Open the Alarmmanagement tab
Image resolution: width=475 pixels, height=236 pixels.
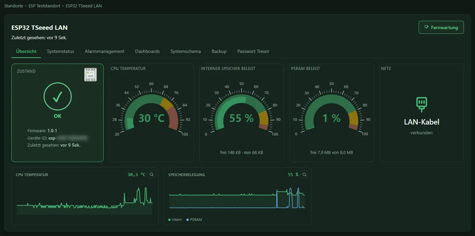click(105, 51)
